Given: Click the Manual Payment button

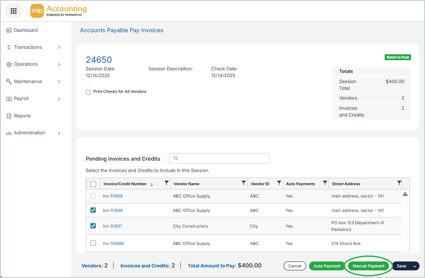Looking at the screenshot, I should pyautogui.click(x=368, y=266).
